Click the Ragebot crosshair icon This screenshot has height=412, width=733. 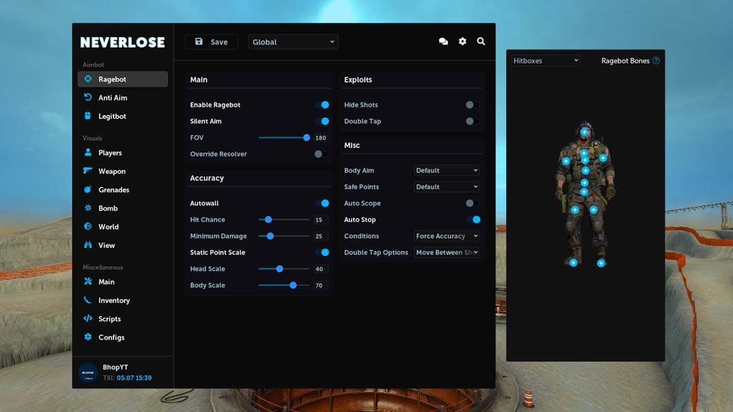[x=88, y=79]
